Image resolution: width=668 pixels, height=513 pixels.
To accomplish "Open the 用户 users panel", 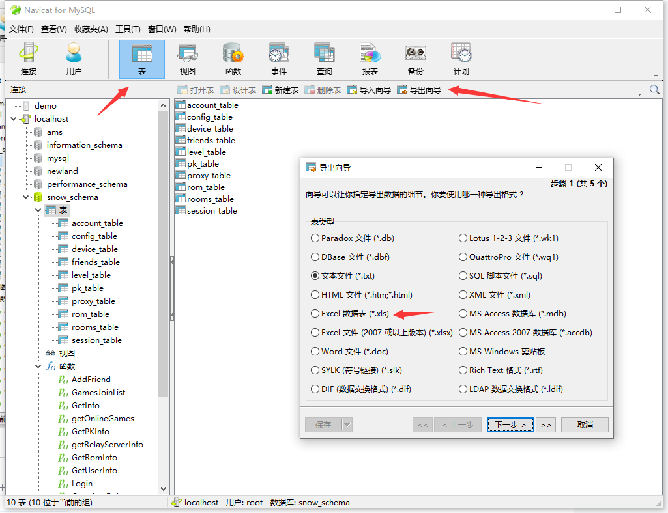I will 74,59.
